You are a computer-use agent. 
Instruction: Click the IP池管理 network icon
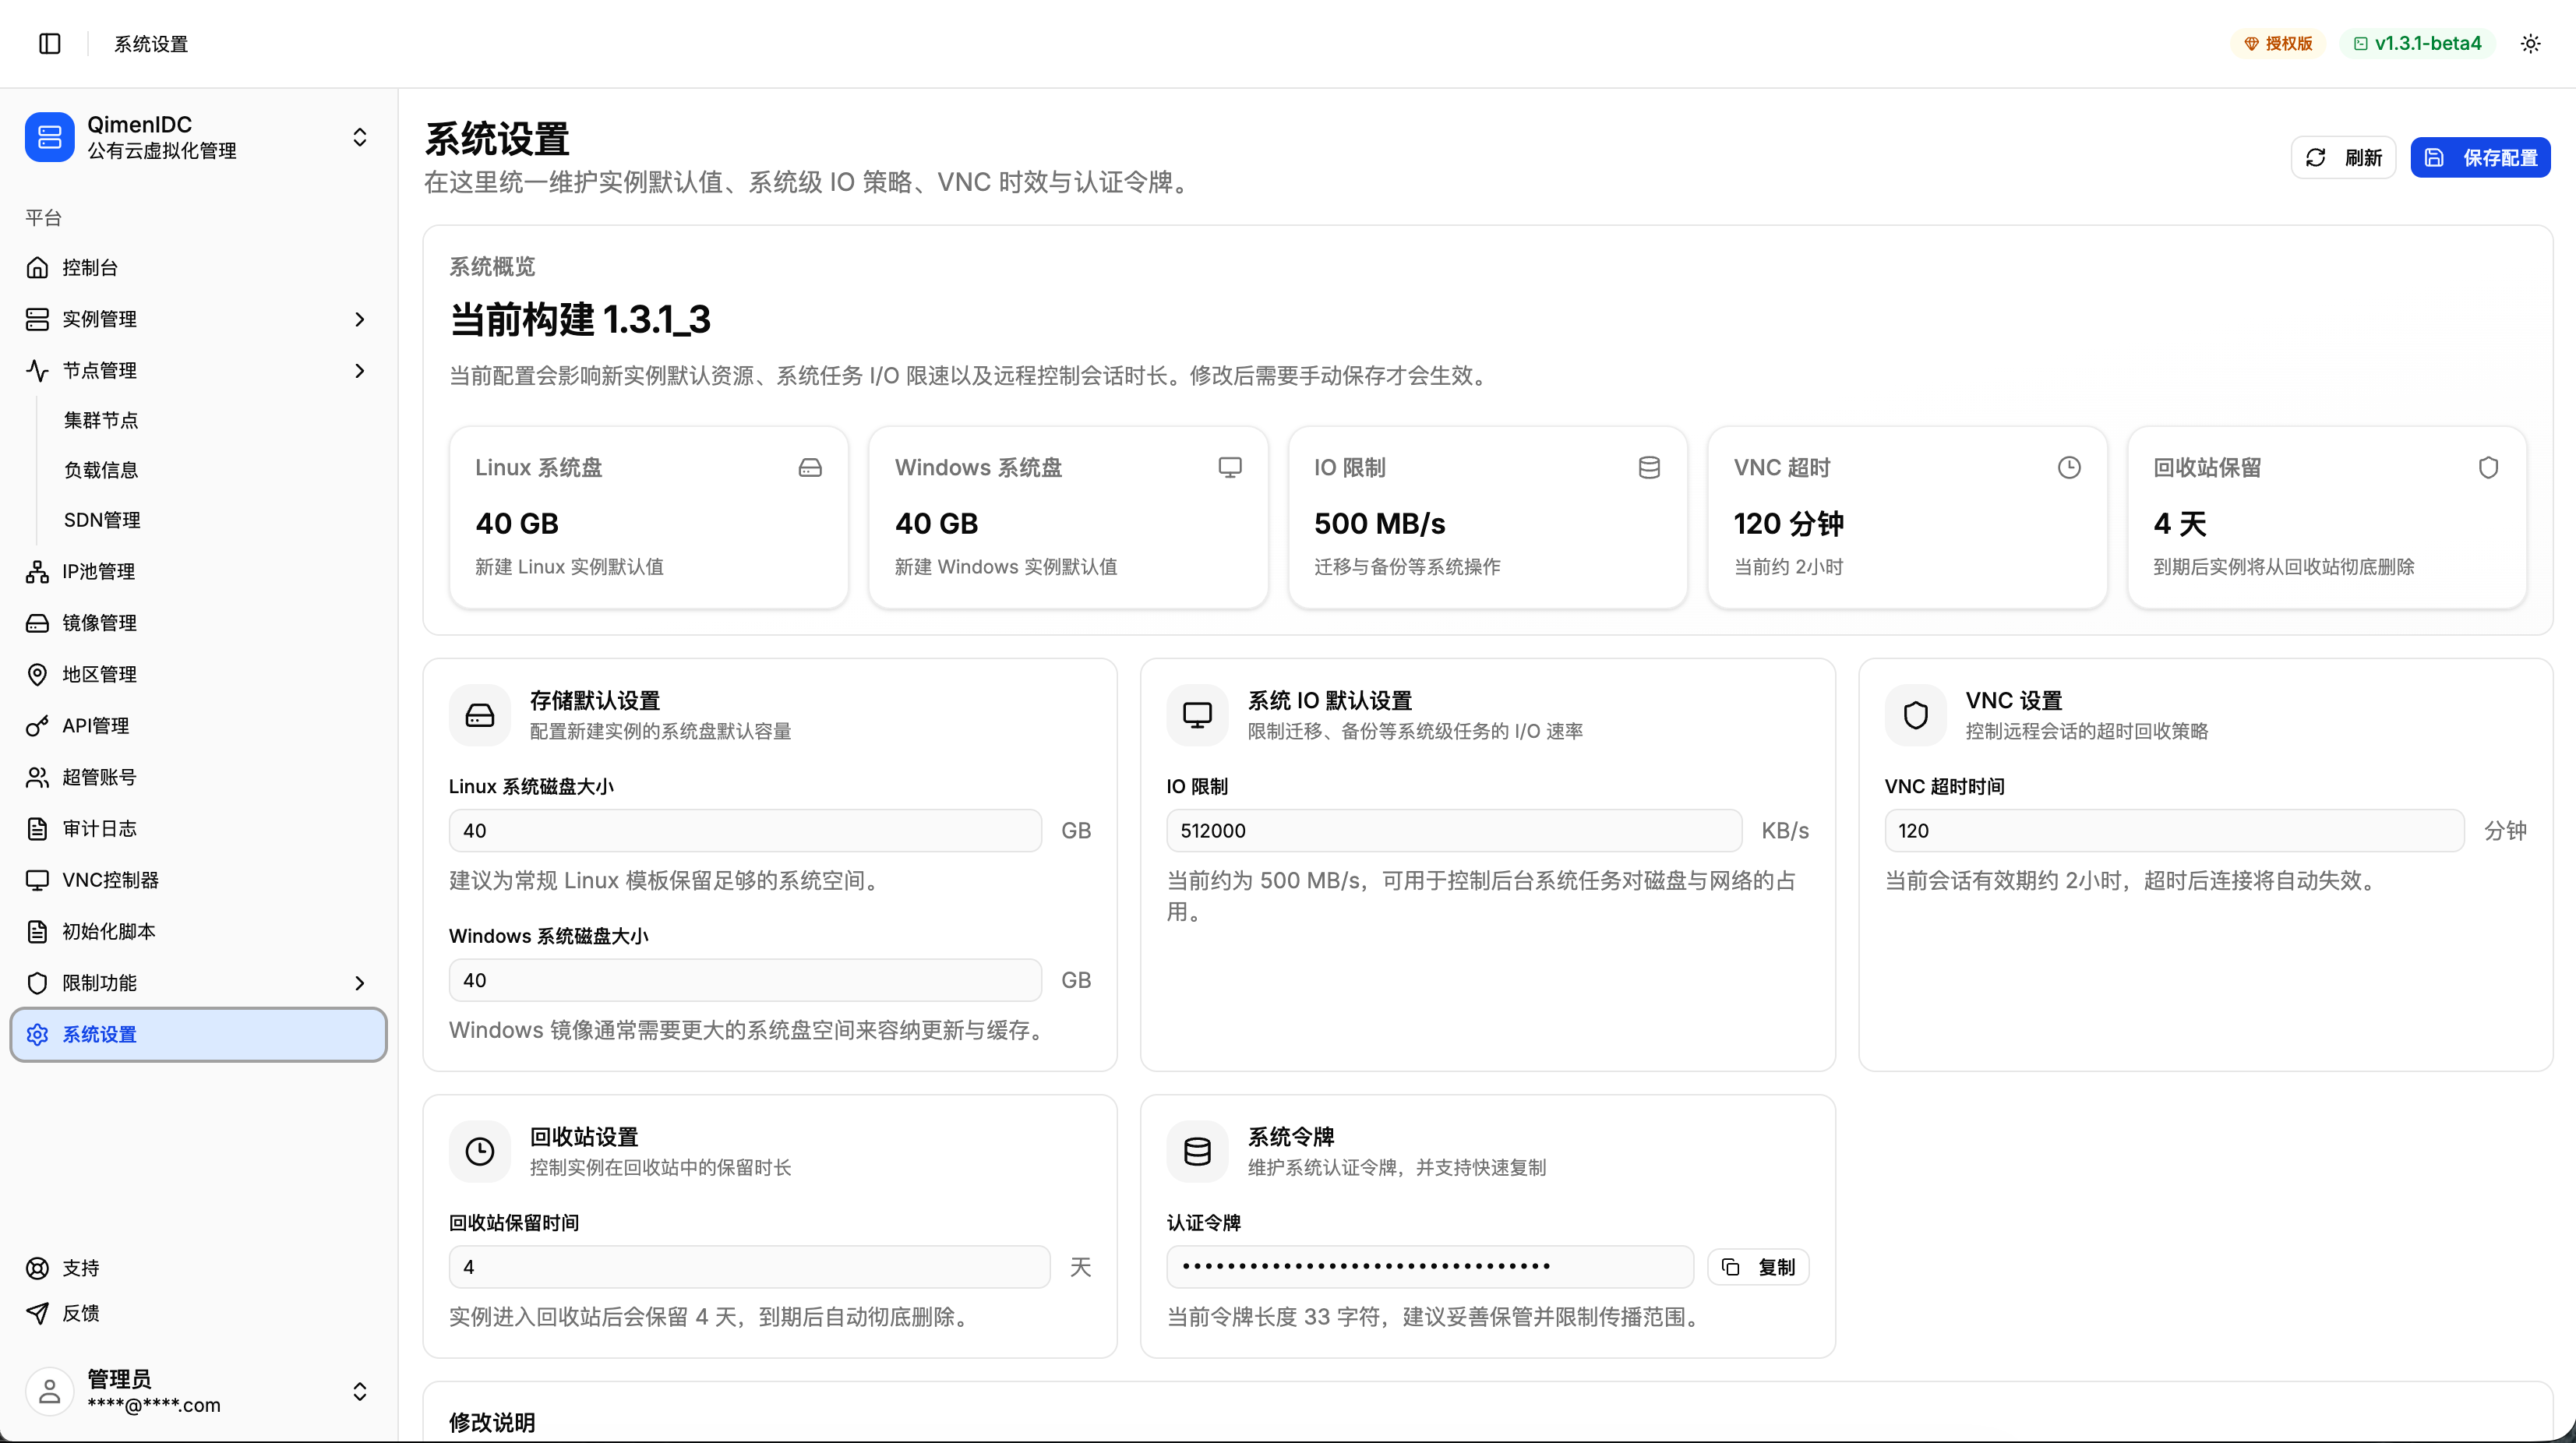pyautogui.click(x=37, y=571)
